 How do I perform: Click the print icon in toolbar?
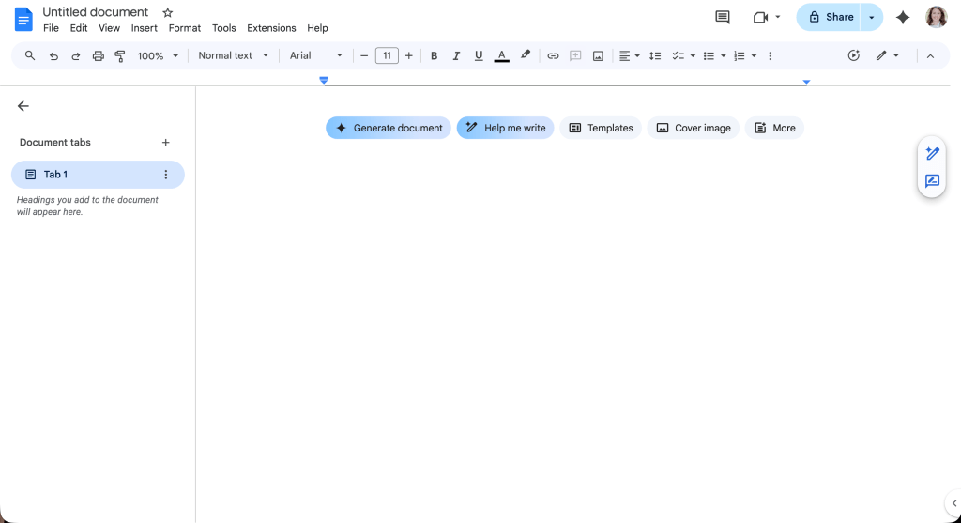click(x=99, y=56)
